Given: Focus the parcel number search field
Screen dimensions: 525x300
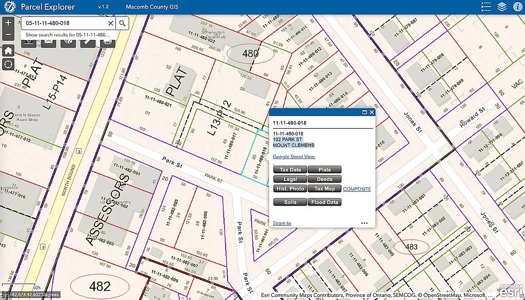Looking at the screenshot, I should [64, 23].
